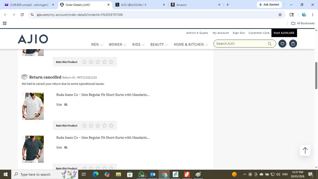This screenshot has width=318, height=179.
Task: Bookmark this page with the star icon
Action: pos(280,15)
